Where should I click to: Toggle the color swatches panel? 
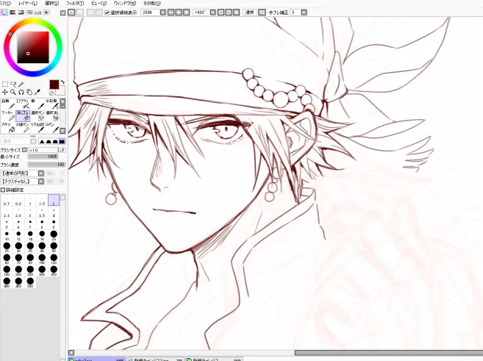click(38, 12)
